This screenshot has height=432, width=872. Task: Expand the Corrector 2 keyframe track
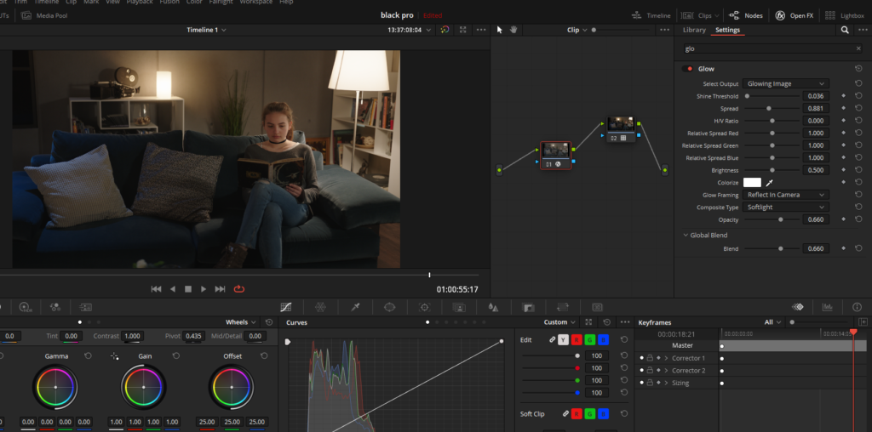666,371
